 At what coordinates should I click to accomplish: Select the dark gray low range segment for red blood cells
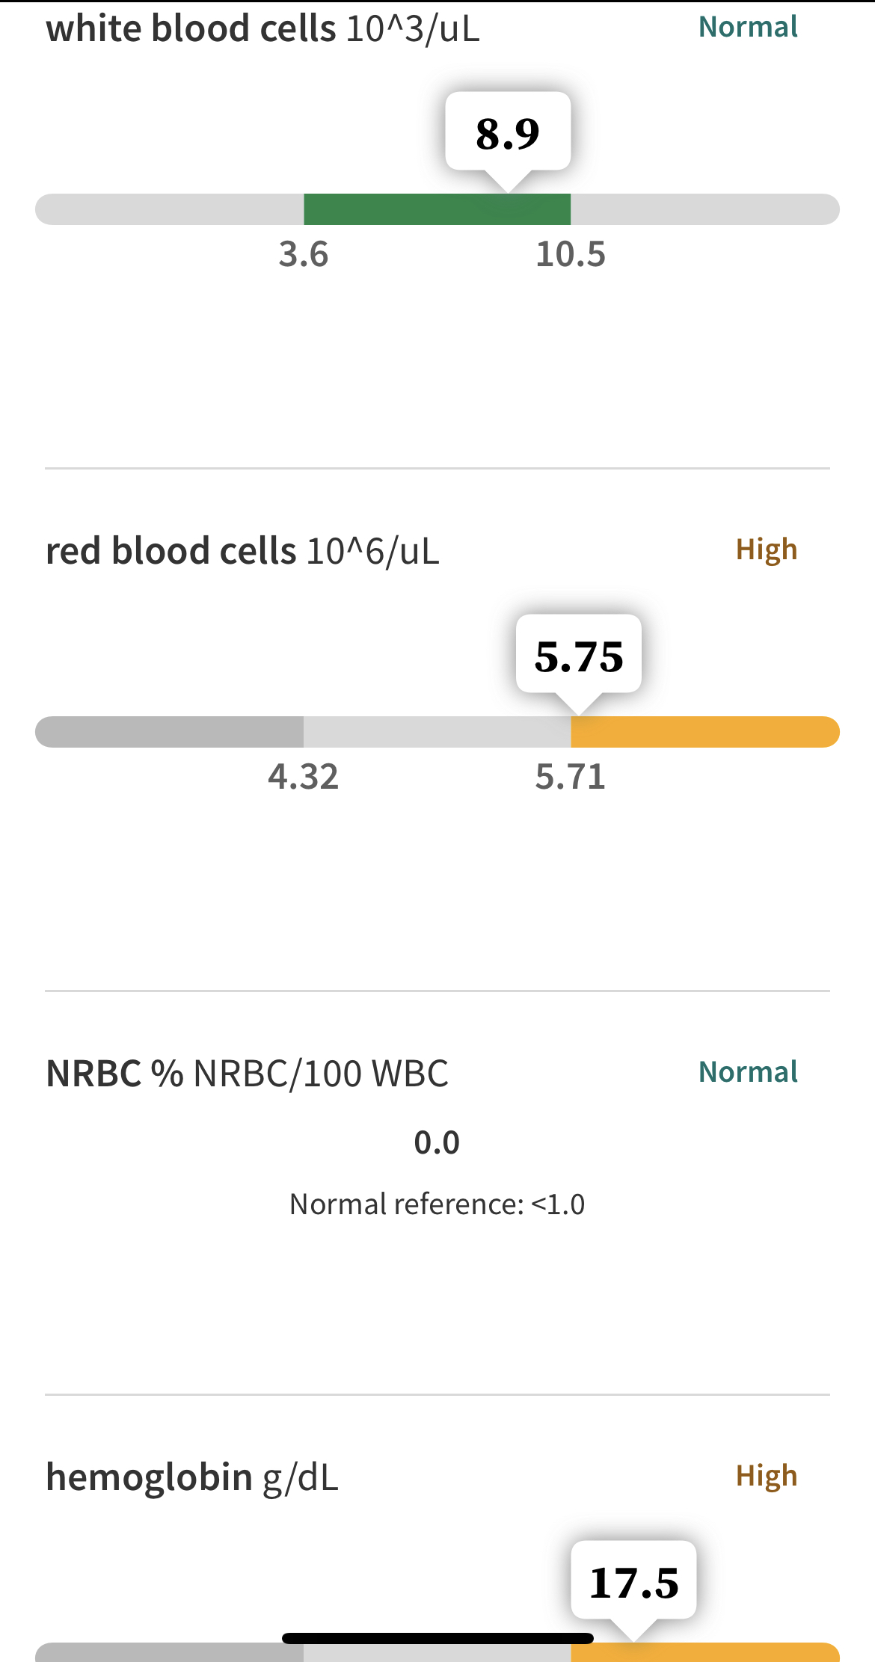170,732
